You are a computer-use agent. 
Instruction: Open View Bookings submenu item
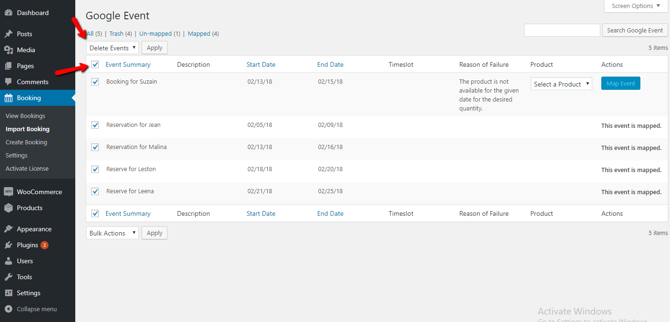click(x=25, y=116)
